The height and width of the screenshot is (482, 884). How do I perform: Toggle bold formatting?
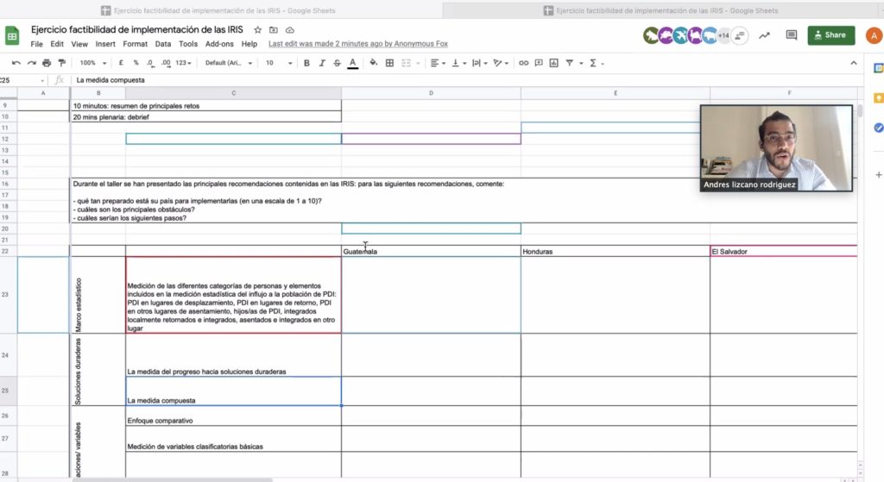306,63
